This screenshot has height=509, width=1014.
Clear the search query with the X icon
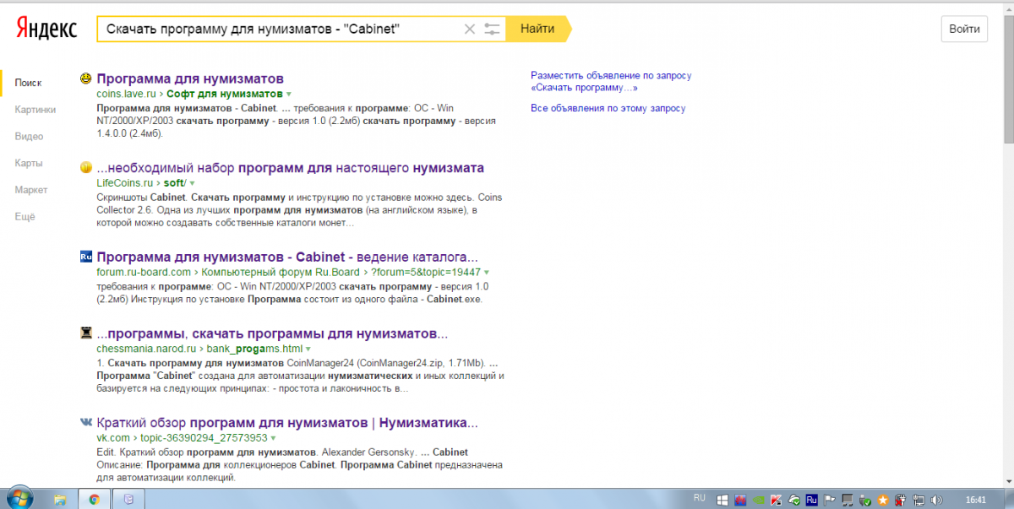[x=471, y=30]
